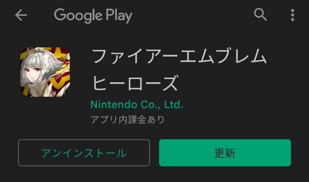The width and height of the screenshot is (309, 182).
Task: Tap the Google Play logo text
Action: pos(93,15)
